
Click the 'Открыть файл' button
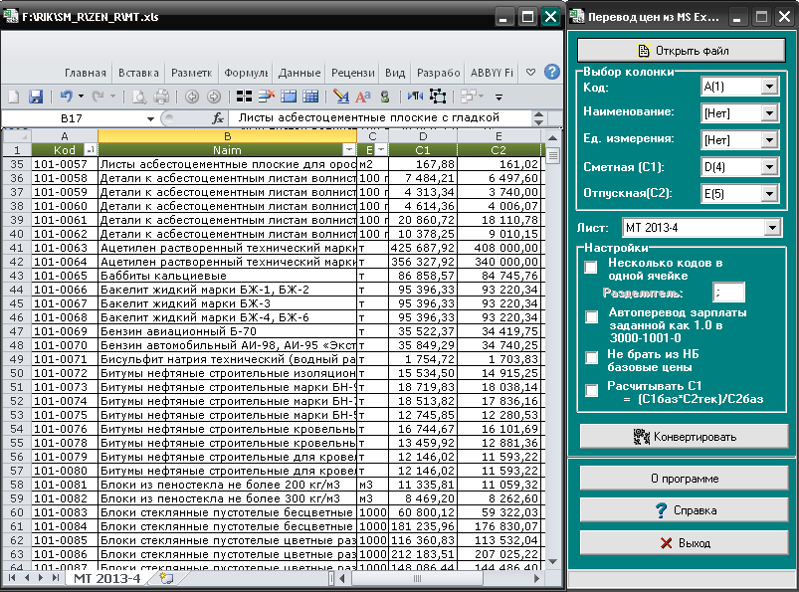(682, 50)
